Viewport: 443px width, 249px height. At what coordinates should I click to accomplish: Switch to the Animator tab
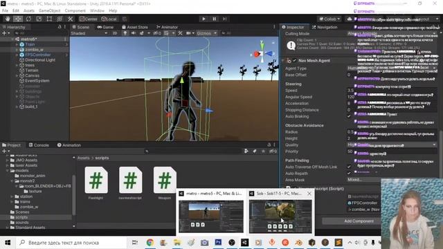167,27
